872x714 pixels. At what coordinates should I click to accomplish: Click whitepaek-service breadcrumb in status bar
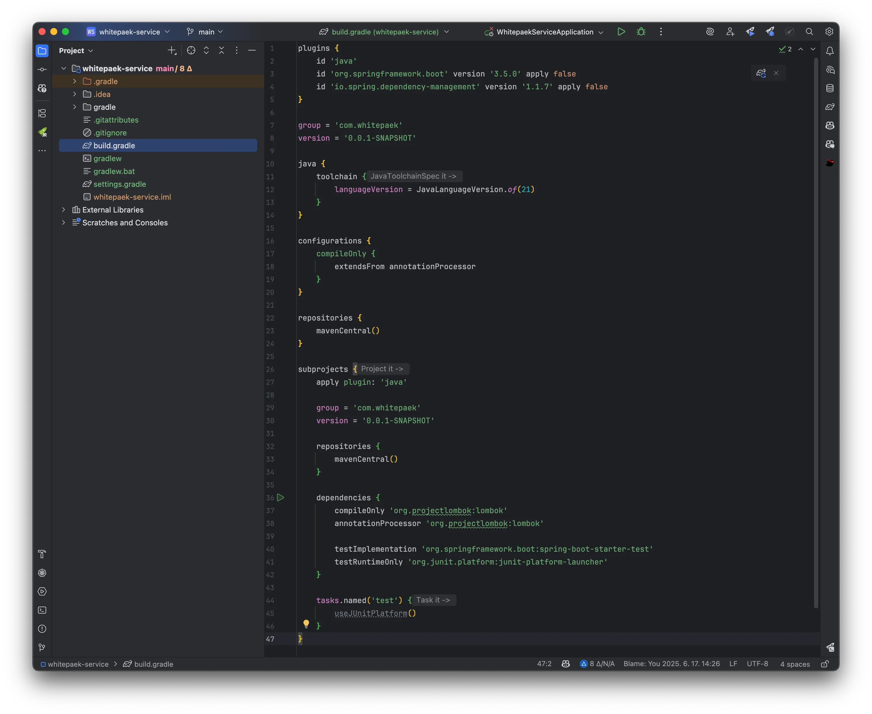(x=74, y=664)
